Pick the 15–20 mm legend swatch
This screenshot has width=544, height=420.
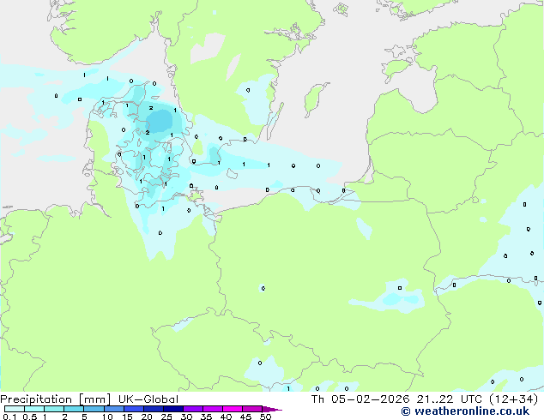(x=134, y=409)
